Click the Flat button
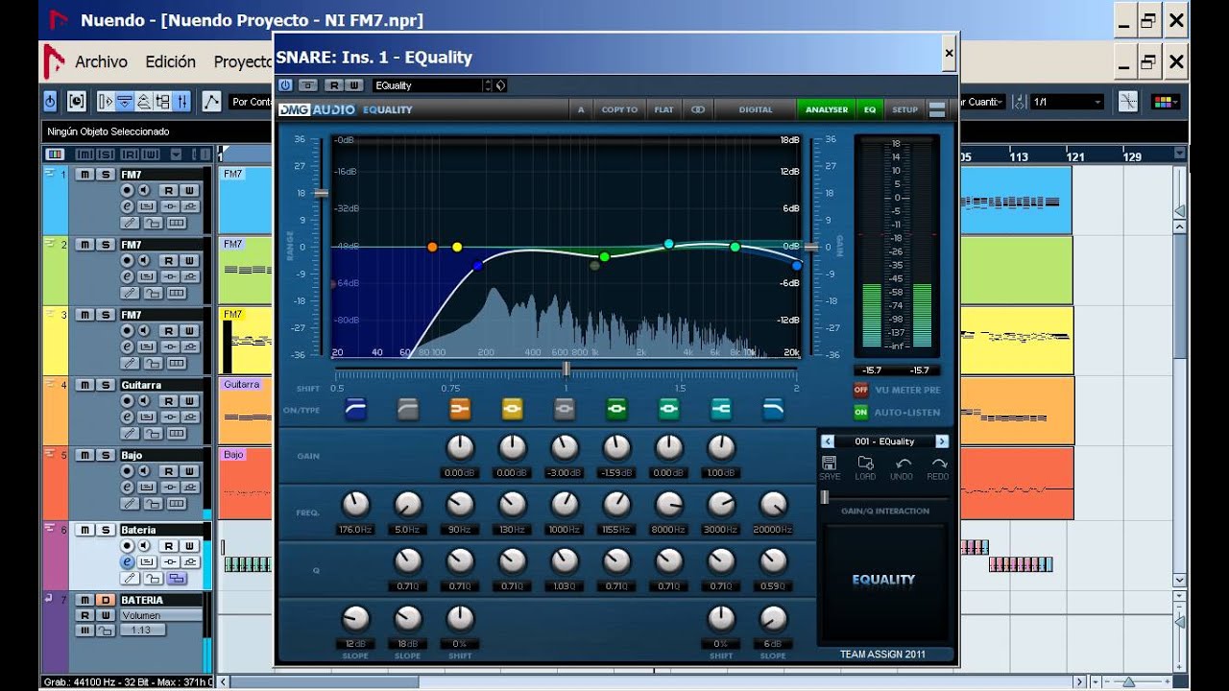Image resolution: width=1229 pixels, height=691 pixels. pos(663,109)
